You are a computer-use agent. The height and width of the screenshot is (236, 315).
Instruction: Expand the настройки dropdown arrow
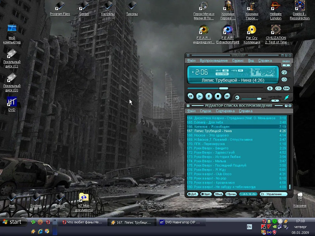pyautogui.click(x=275, y=100)
